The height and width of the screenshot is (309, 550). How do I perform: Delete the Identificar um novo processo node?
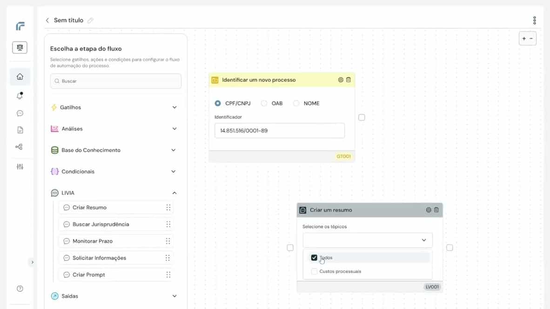tap(349, 80)
